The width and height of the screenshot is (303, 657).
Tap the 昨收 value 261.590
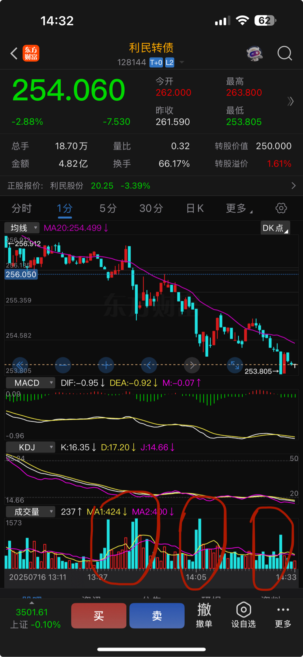173,122
